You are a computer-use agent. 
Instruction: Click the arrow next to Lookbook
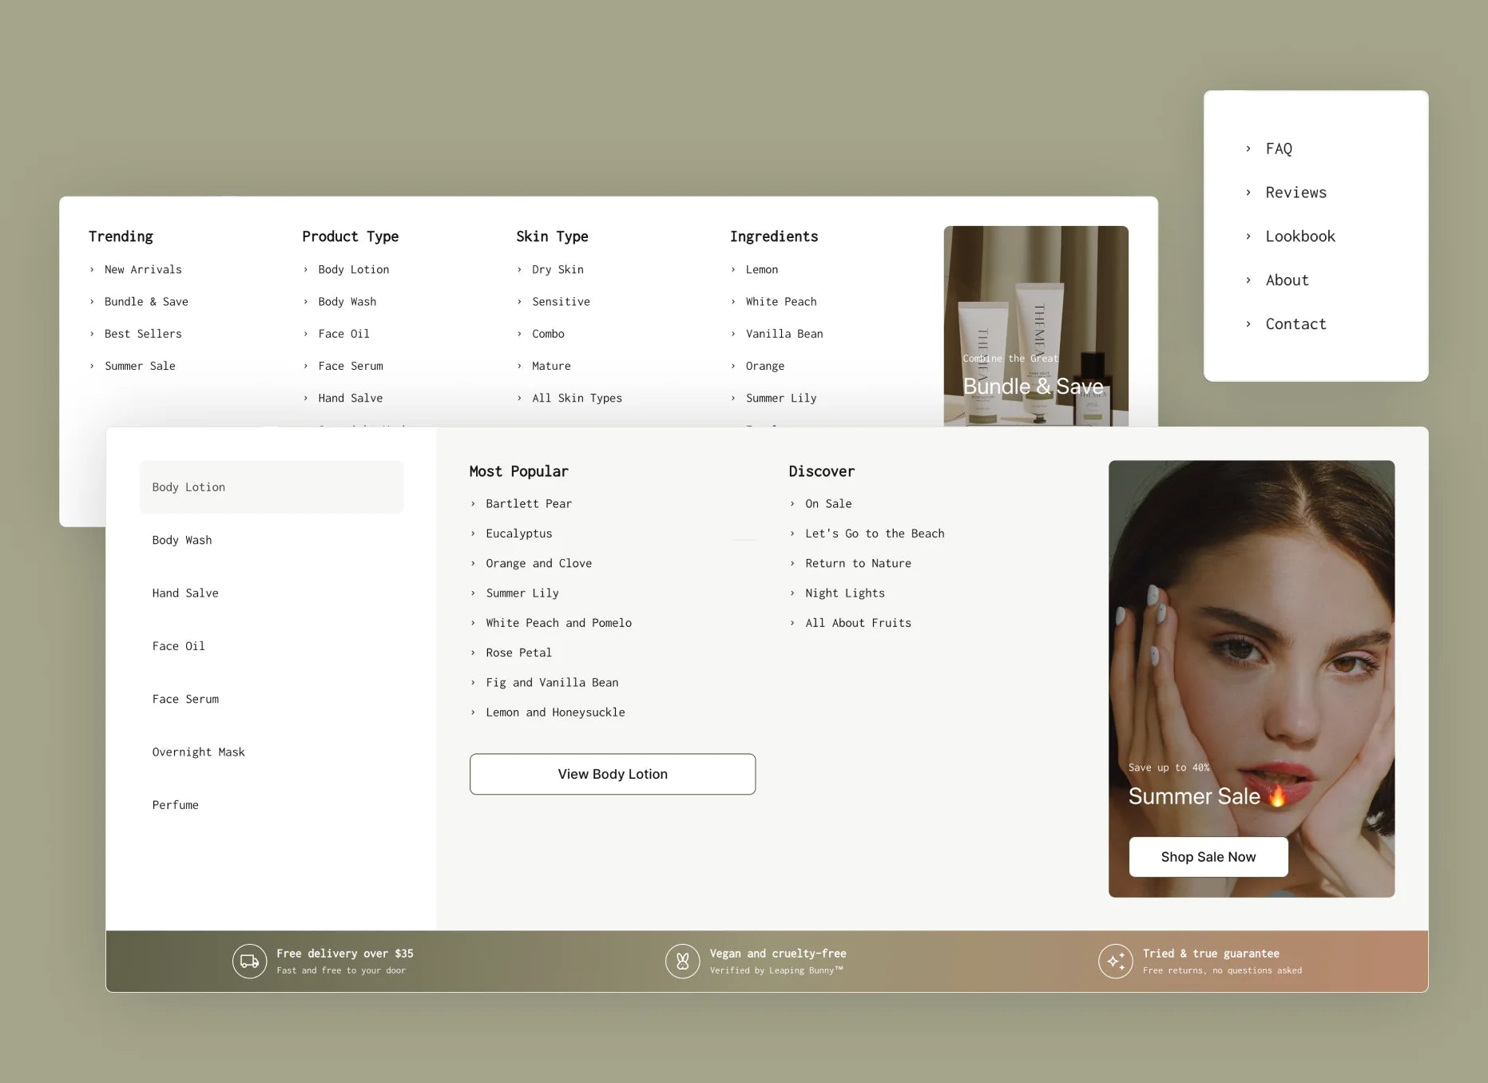(1248, 236)
